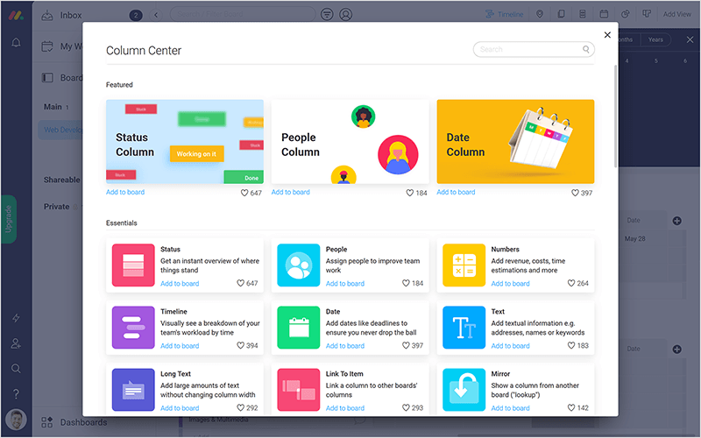Open the Date Column featured card
The width and height of the screenshot is (701, 438).
[x=515, y=141]
